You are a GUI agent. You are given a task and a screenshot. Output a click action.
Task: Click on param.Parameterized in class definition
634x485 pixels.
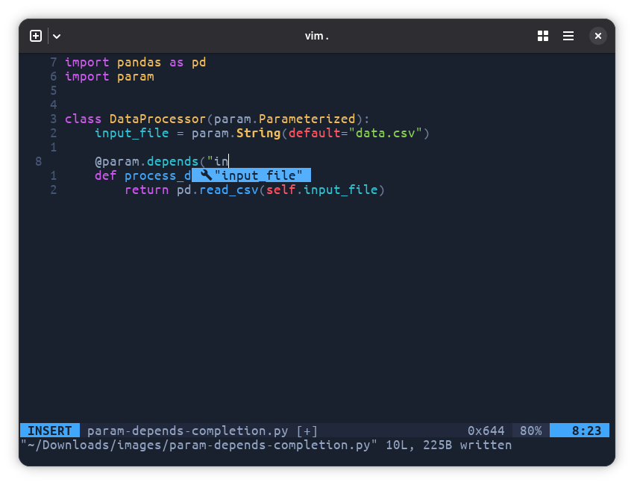click(x=285, y=119)
